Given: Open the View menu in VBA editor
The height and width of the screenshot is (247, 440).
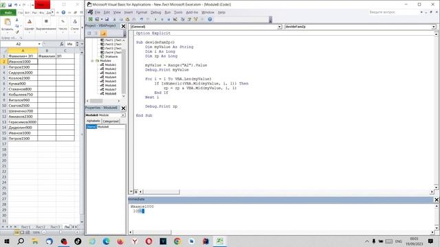Looking at the screenshot, I should pos(117,12).
